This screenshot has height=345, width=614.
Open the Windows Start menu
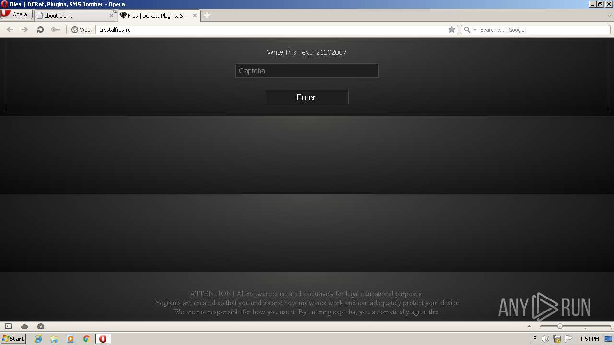13,339
